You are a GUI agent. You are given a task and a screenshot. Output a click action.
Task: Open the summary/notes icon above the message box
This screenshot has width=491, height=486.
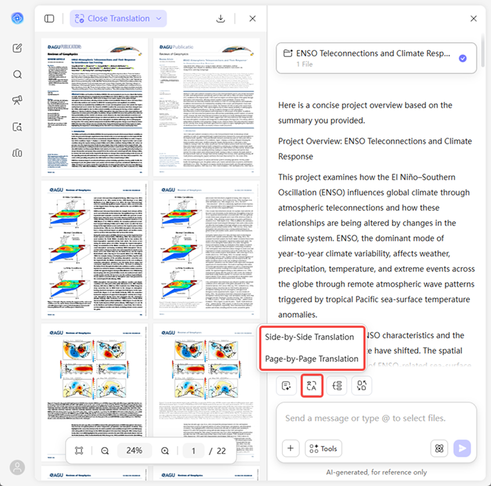pos(286,385)
